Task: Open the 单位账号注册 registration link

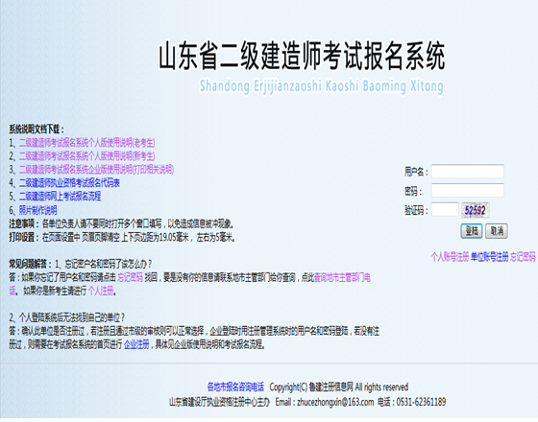Action: coord(490,257)
